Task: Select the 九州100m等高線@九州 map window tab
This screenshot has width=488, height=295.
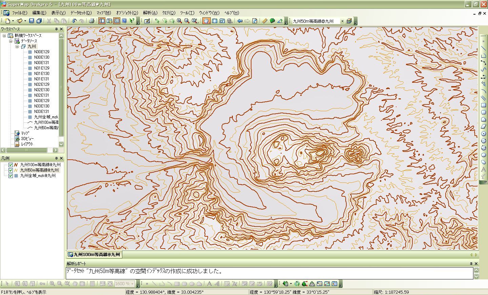Action: pos(94,254)
